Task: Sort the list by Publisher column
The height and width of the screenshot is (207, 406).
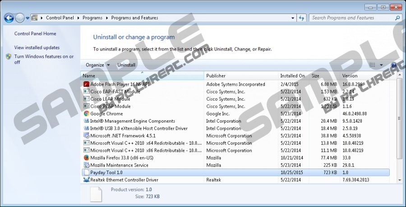Action: [x=216, y=76]
